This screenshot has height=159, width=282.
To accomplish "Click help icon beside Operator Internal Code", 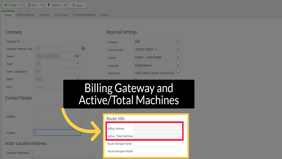I will (x=83, y=48).
